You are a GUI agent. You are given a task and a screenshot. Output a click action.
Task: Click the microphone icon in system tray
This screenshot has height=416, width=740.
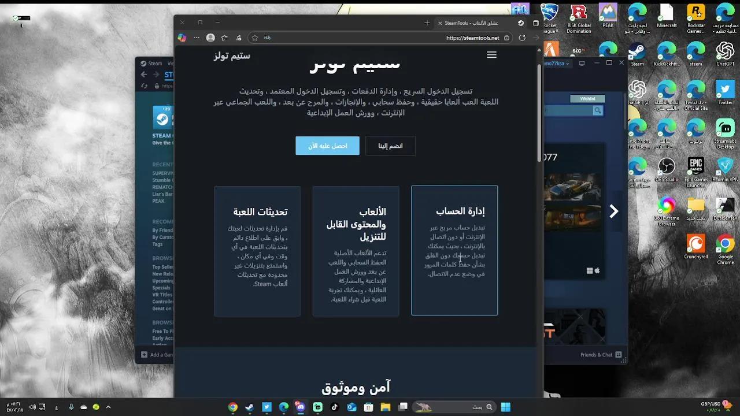[71, 407]
